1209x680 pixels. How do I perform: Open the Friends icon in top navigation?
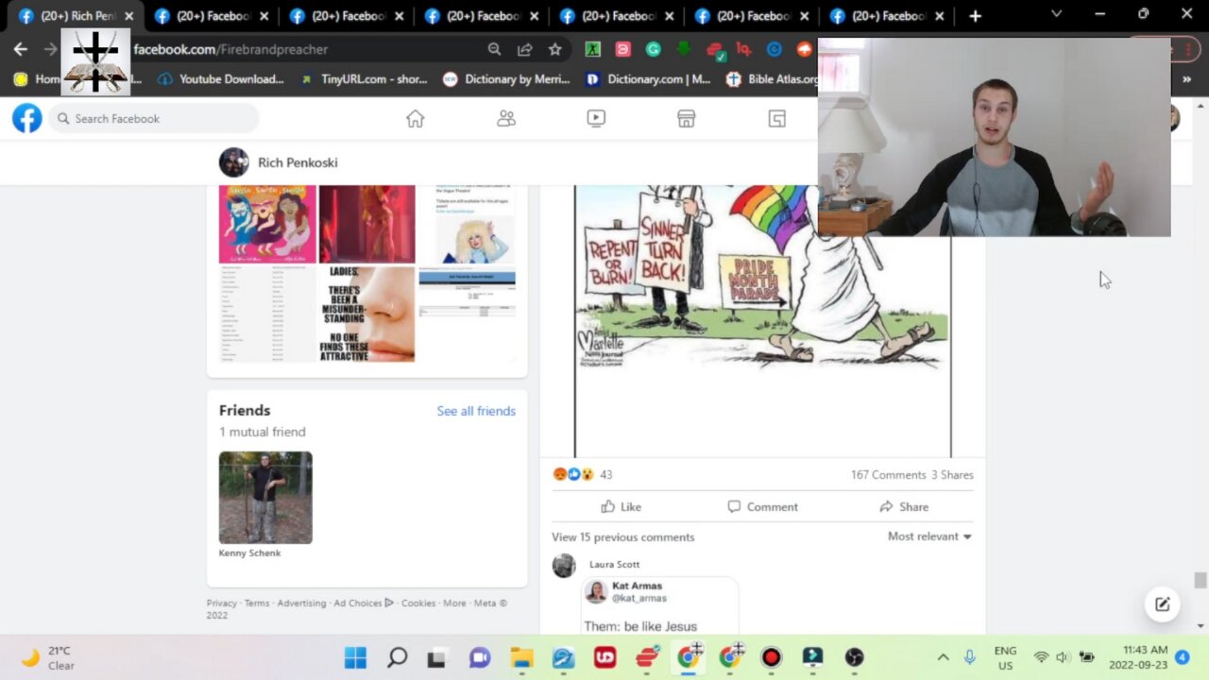(x=506, y=118)
